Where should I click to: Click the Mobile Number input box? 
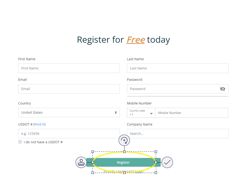point(191,113)
